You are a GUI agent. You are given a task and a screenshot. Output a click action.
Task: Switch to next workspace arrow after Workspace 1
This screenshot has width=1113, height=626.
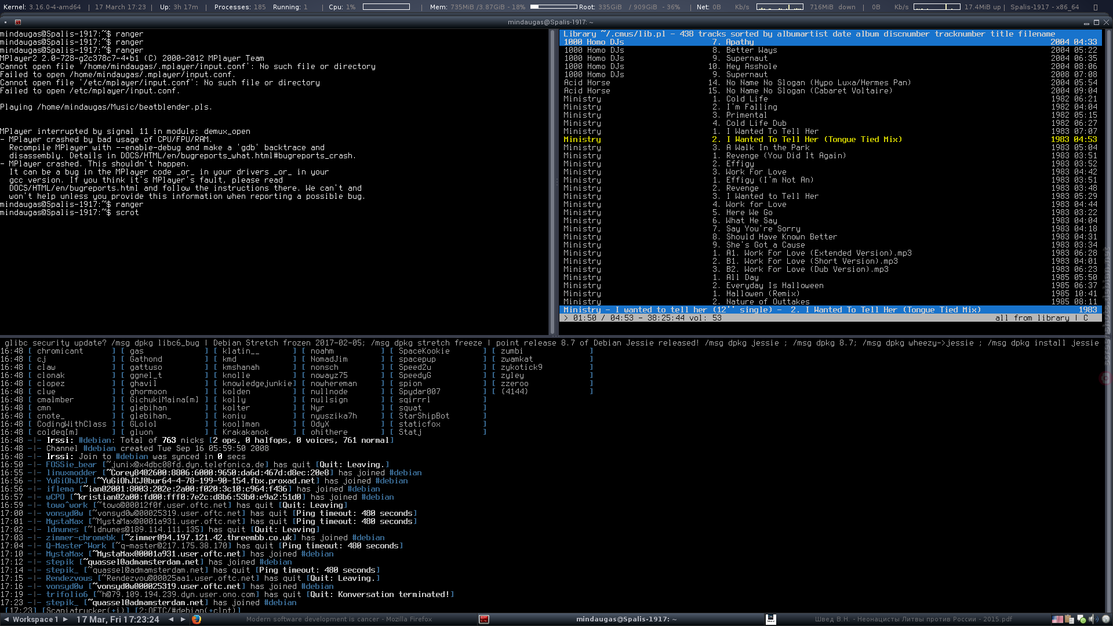[66, 619]
